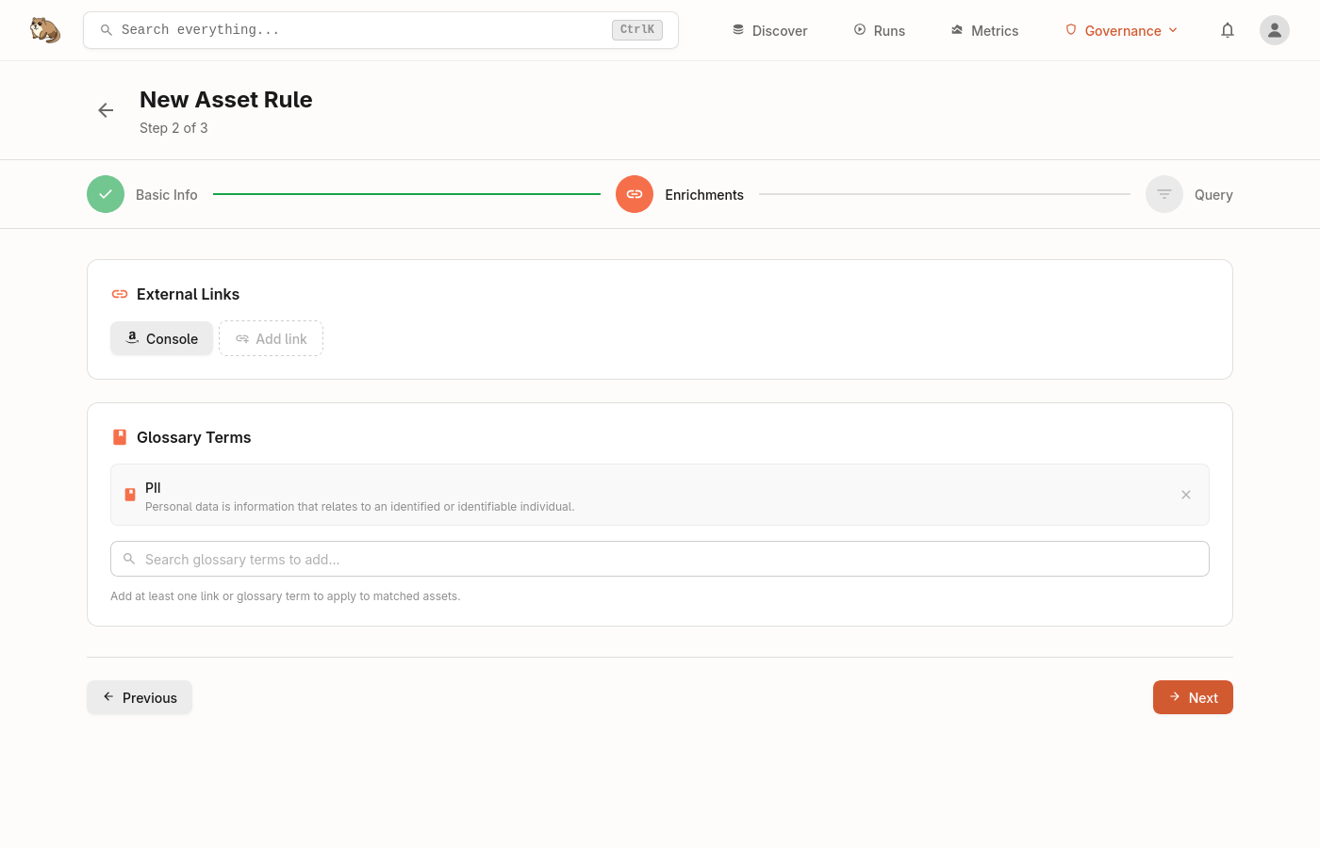1320x848 pixels.
Task: Expand the Governance dropdown menu
Action: (x=1122, y=30)
